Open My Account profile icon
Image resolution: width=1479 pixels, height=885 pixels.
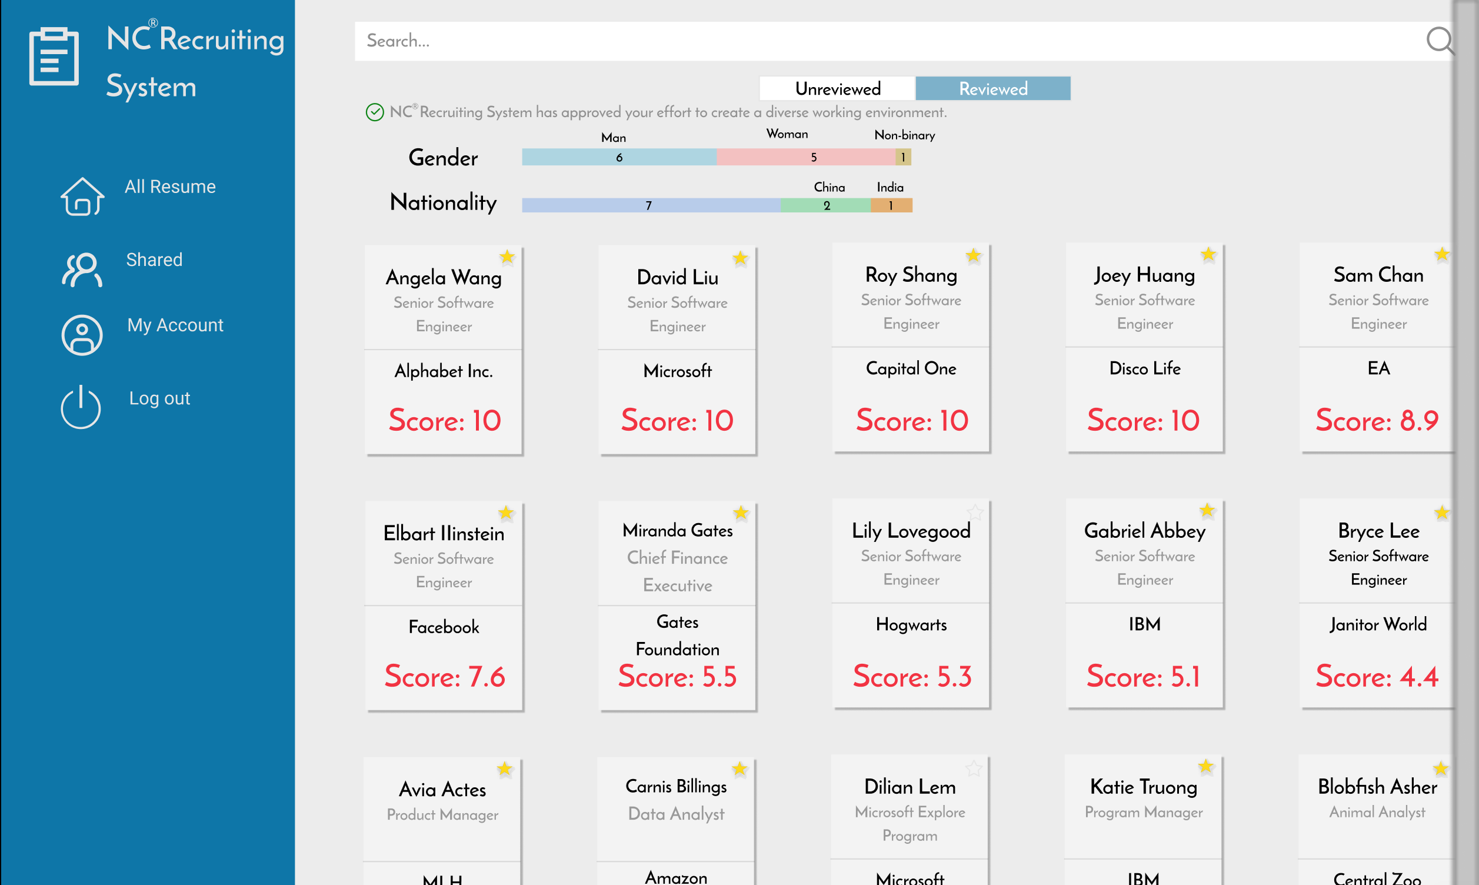(x=82, y=335)
